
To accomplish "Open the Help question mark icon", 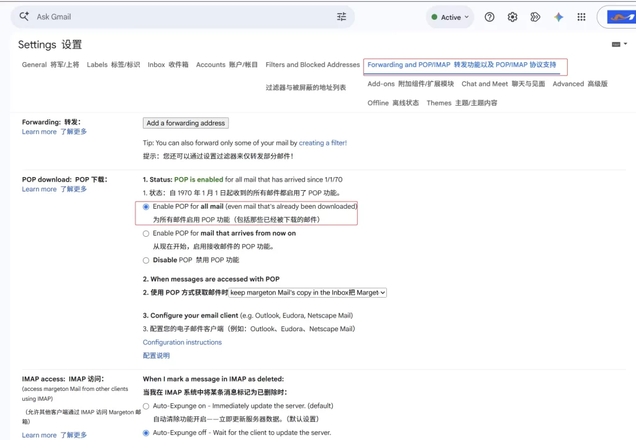I will click(x=489, y=17).
